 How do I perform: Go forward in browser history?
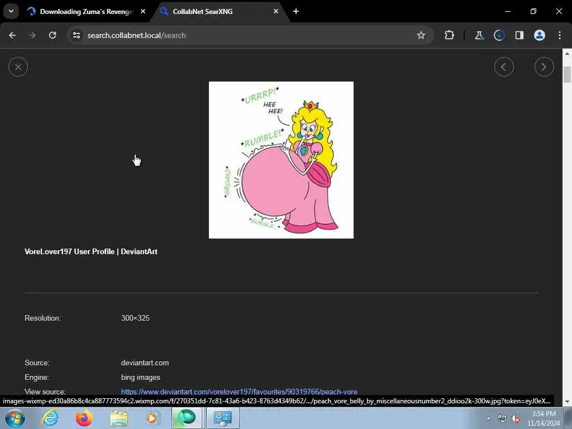point(32,35)
